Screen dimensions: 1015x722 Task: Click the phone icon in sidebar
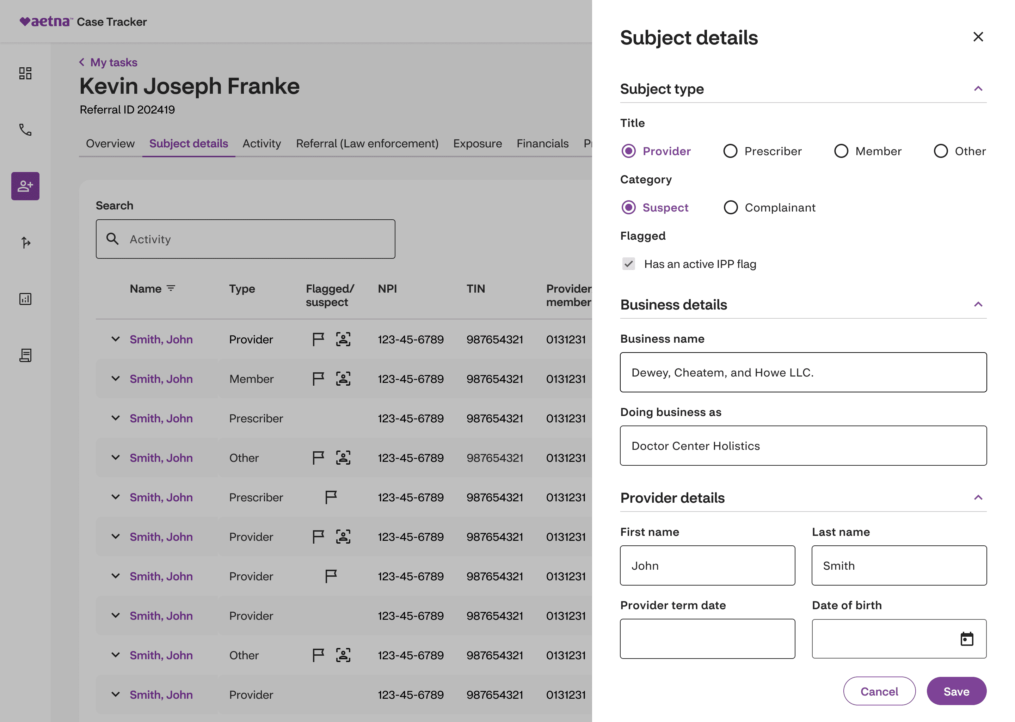click(25, 130)
